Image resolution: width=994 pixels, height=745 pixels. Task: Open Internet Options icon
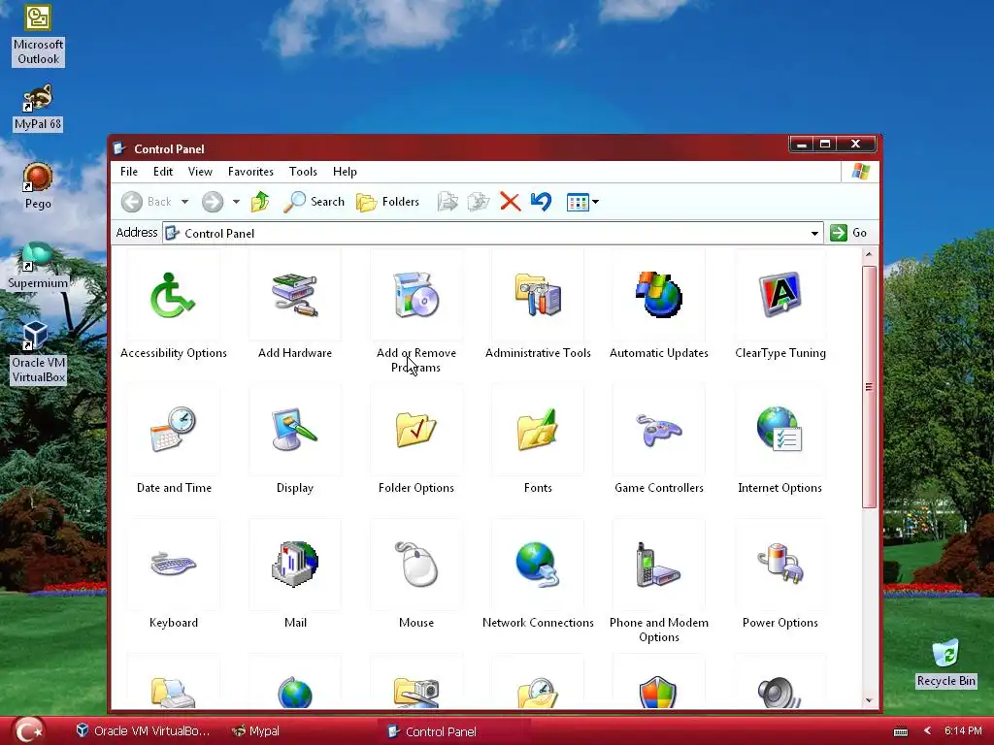coord(779,430)
